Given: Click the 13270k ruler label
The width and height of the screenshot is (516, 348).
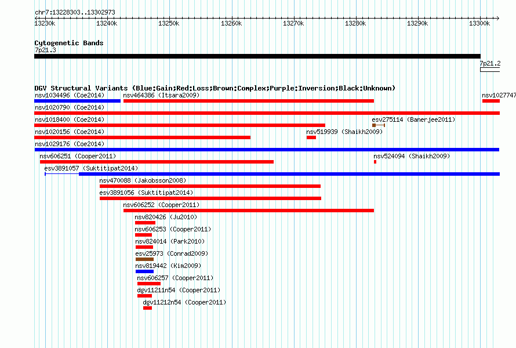Looking at the screenshot, I should 293,23.
